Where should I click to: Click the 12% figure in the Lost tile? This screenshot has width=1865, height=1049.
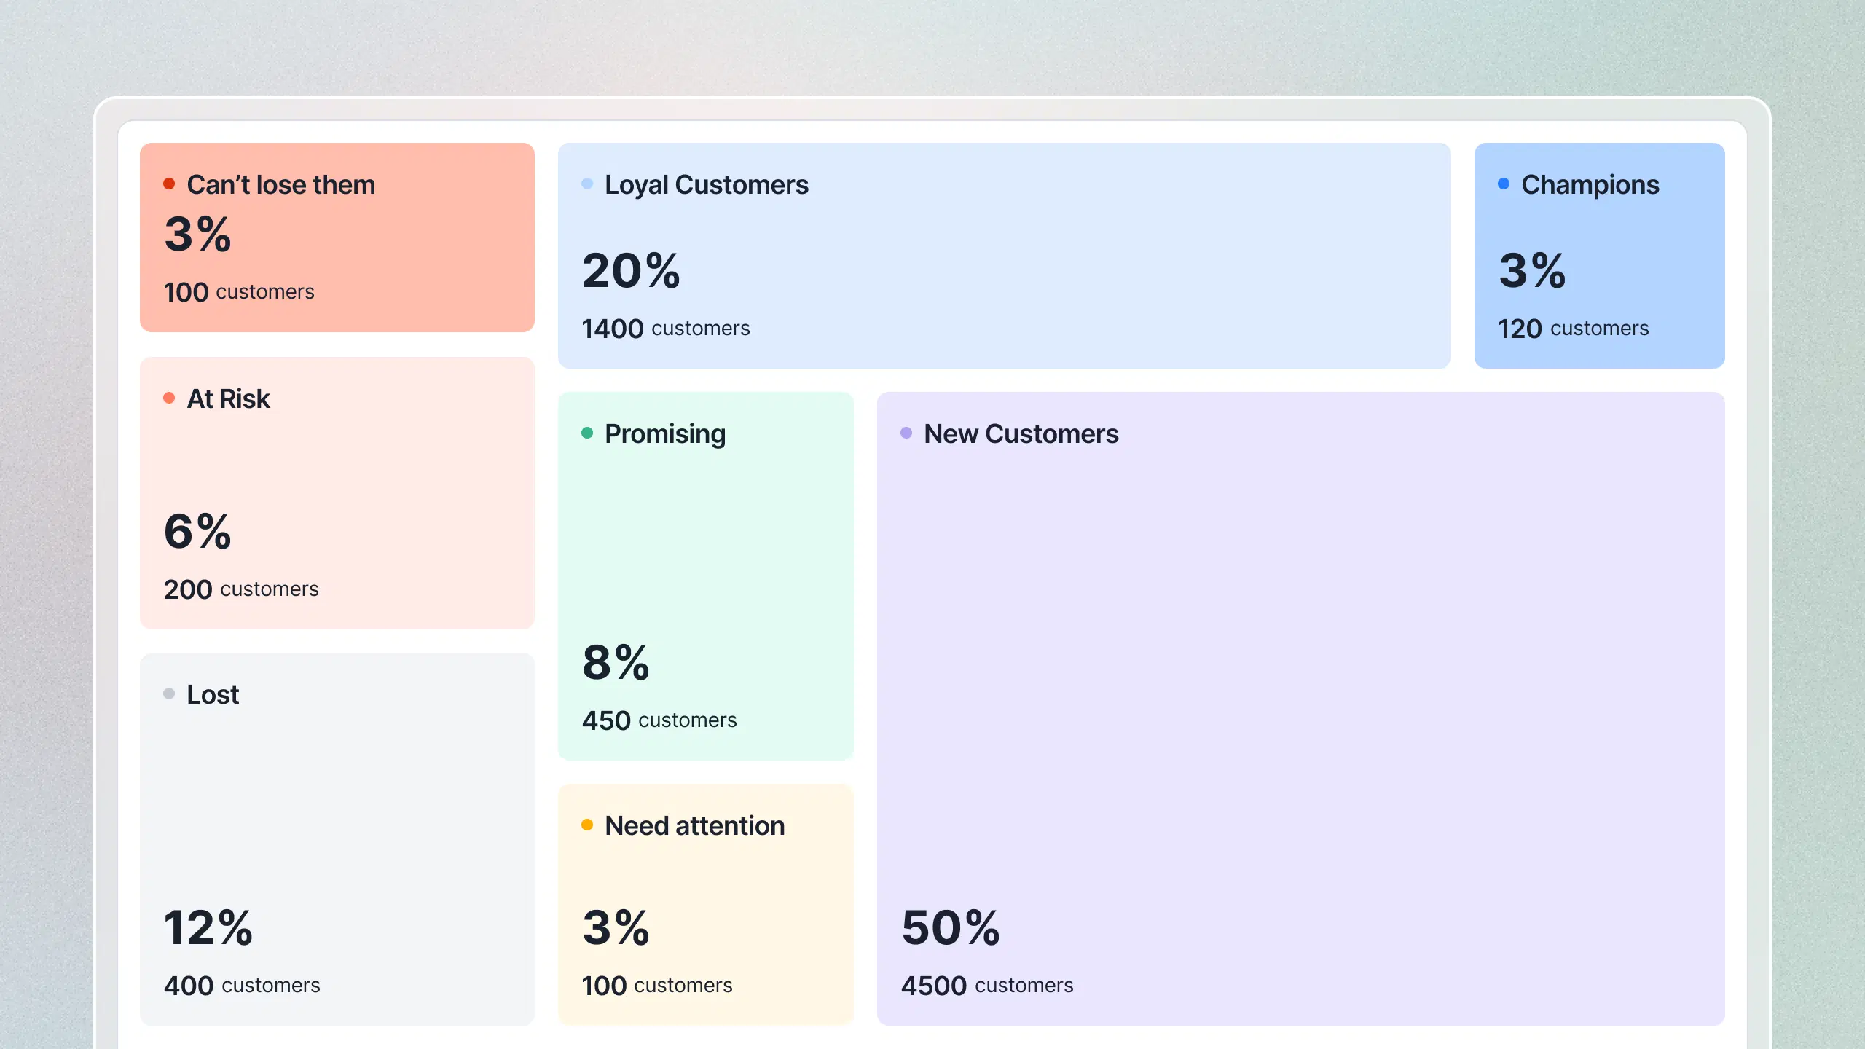click(x=208, y=928)
